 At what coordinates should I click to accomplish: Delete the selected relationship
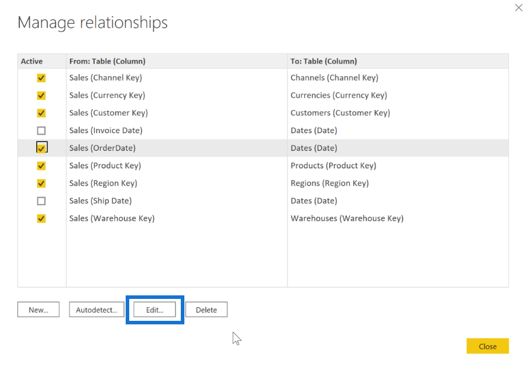pos(206,310)
